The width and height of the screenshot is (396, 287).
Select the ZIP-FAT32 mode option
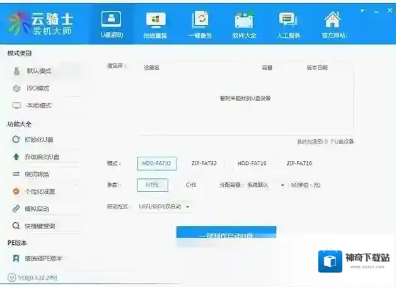pyautogui.click(x=204, y=164)
